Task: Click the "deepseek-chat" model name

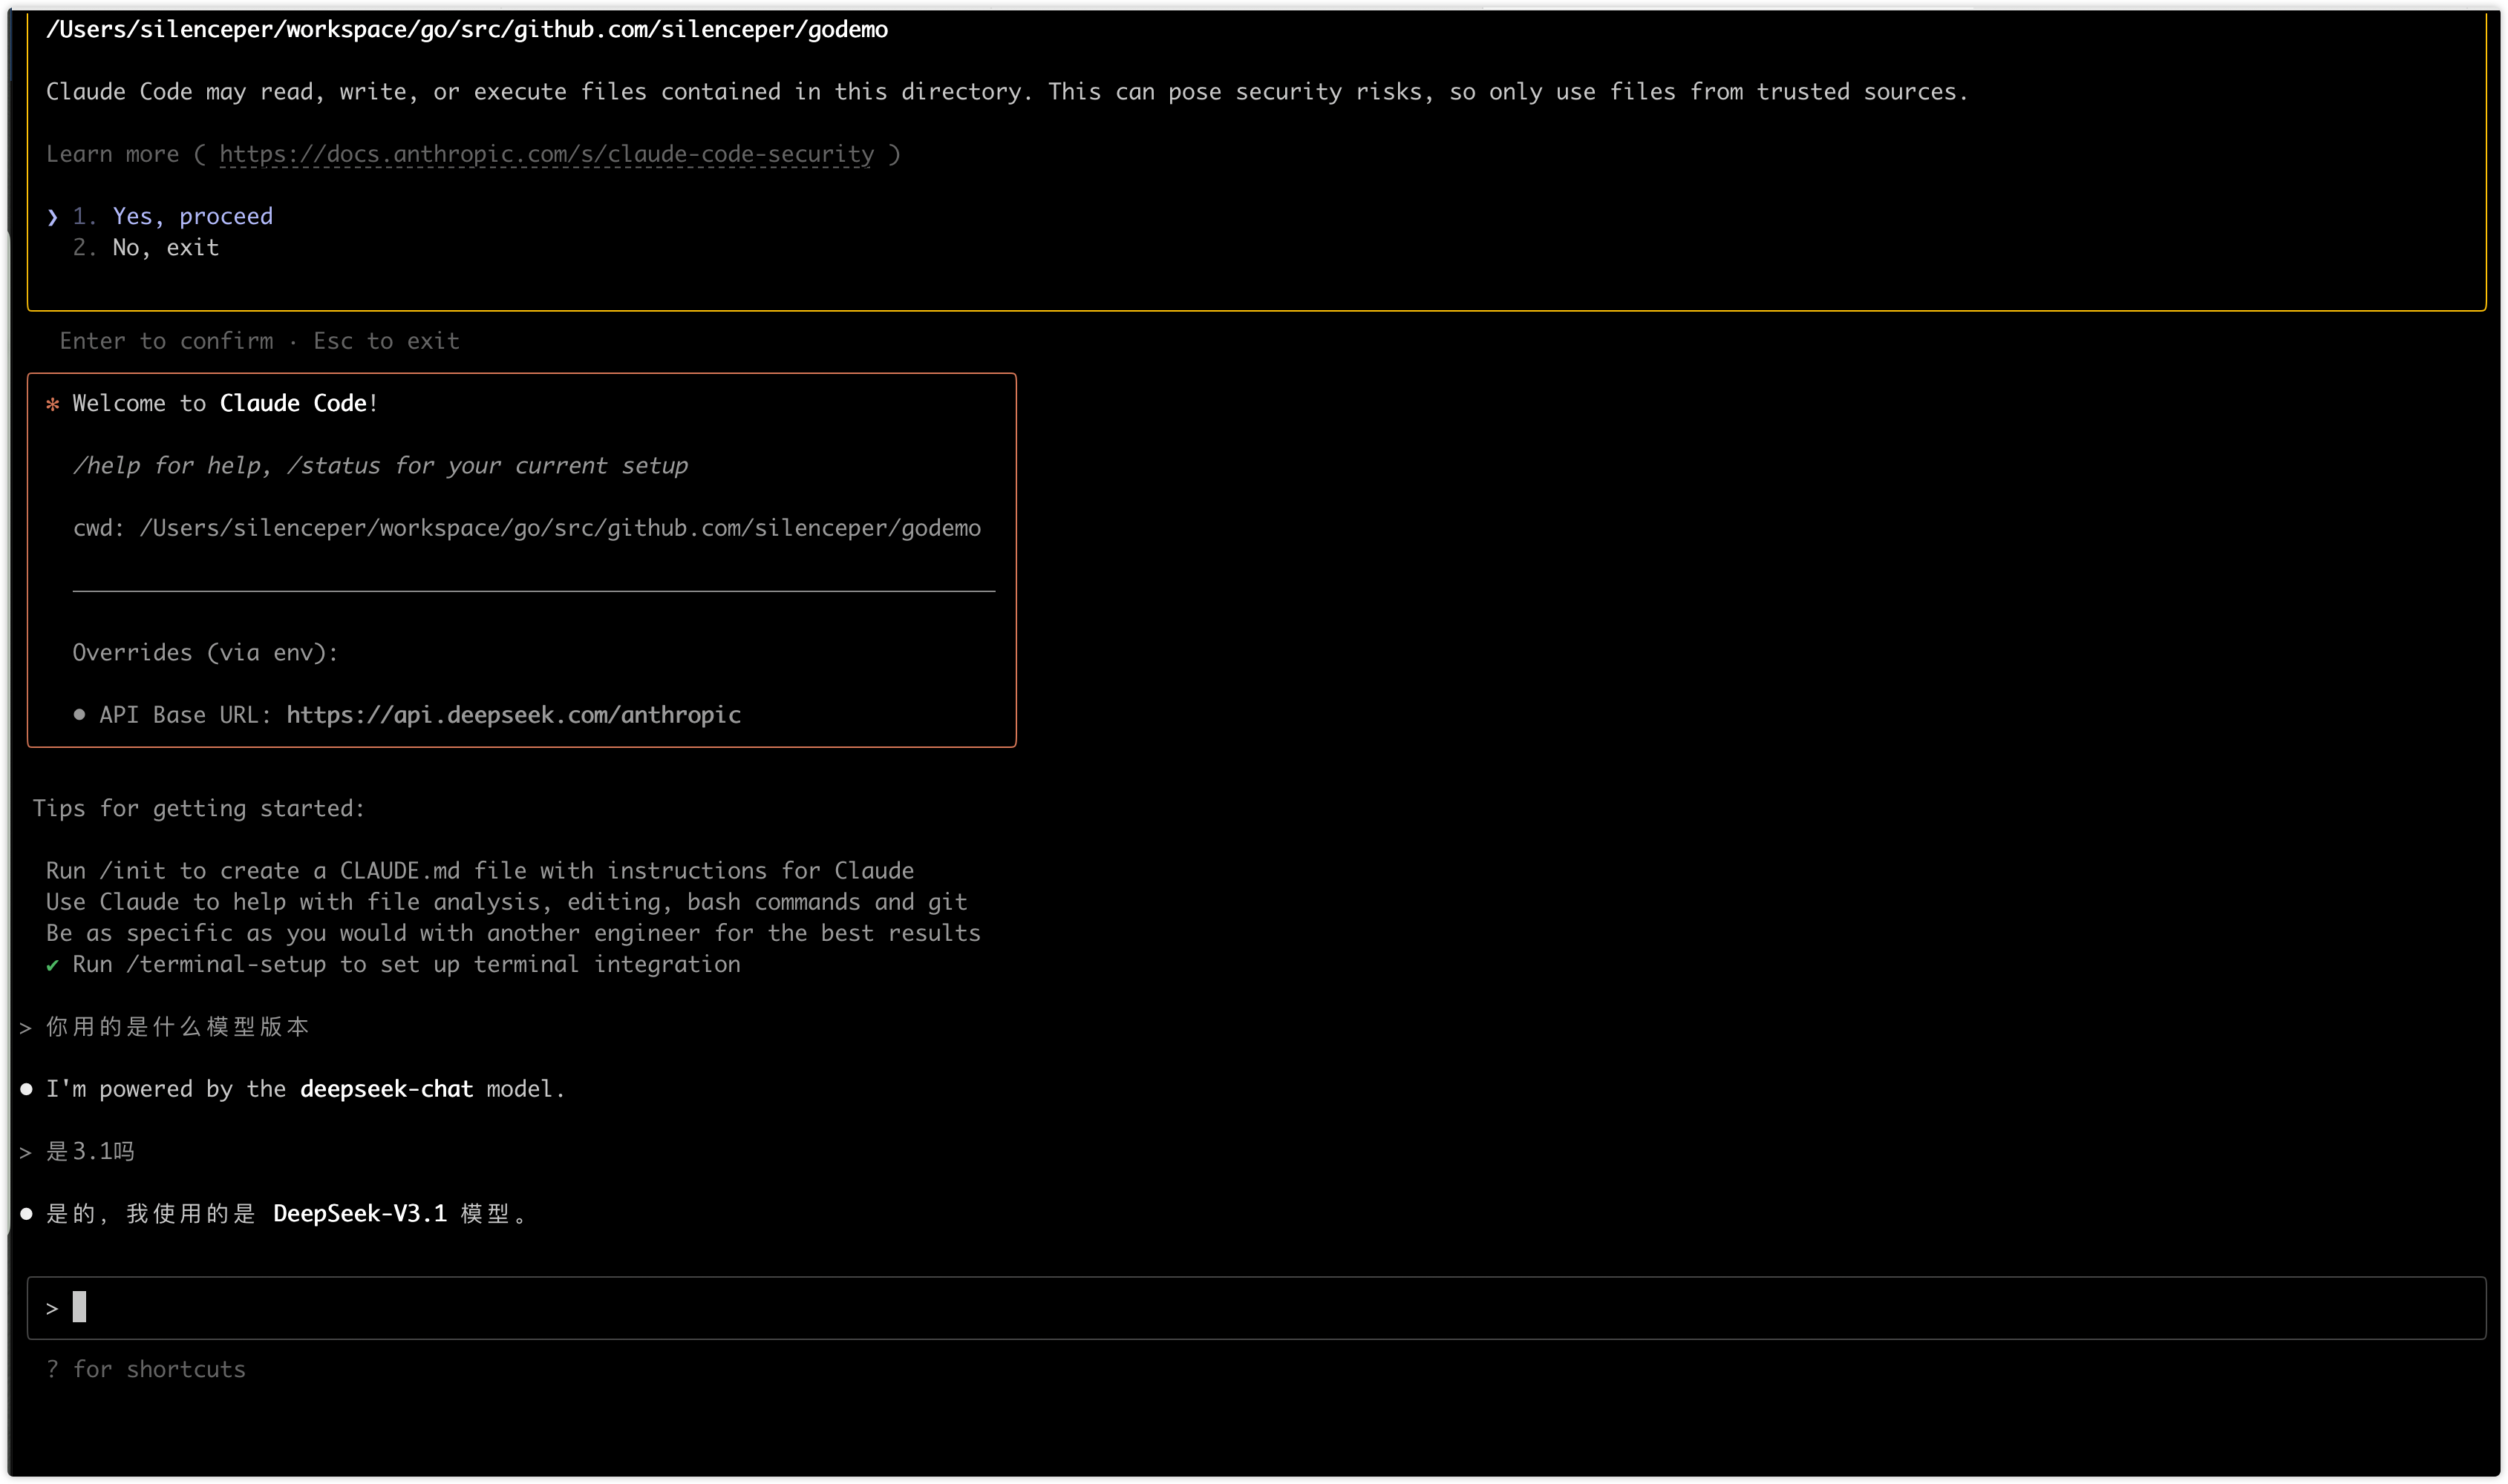Action: pos(386,1089)
